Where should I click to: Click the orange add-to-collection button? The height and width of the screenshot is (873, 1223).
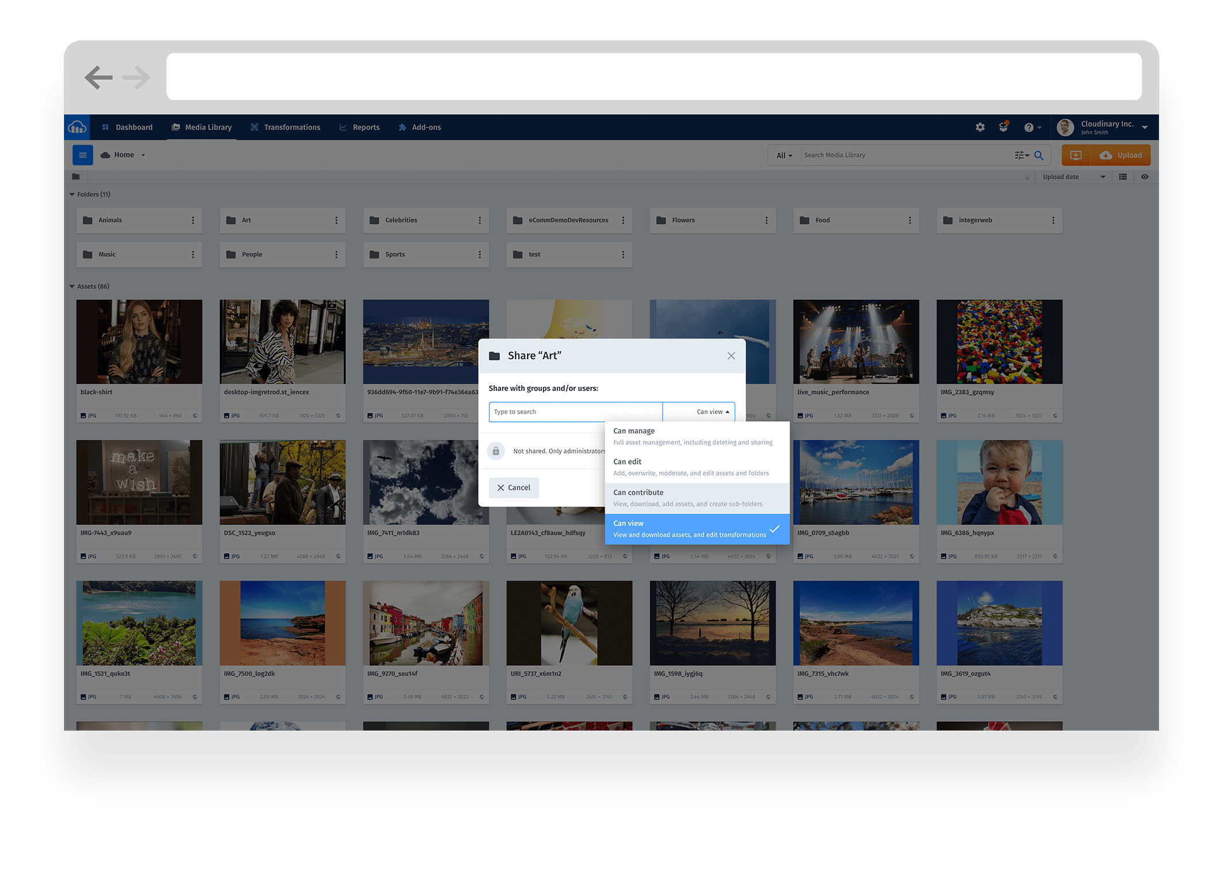pos(1076,155)
